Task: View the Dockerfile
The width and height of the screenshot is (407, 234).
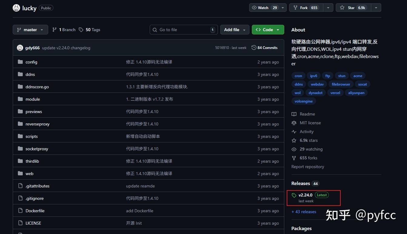Action: point(35,211)
